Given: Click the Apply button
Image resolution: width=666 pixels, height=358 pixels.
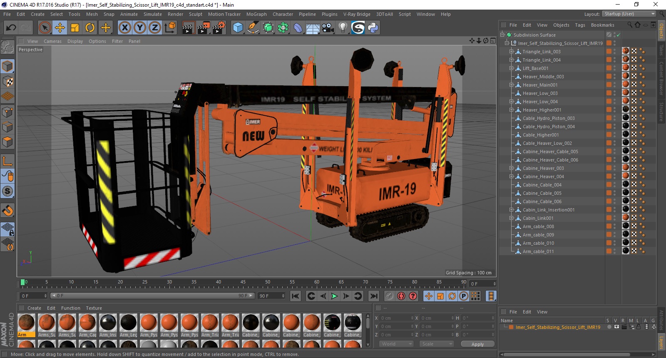Looking at the screenshot, I should pyautogui.click(x=477, y=344).
